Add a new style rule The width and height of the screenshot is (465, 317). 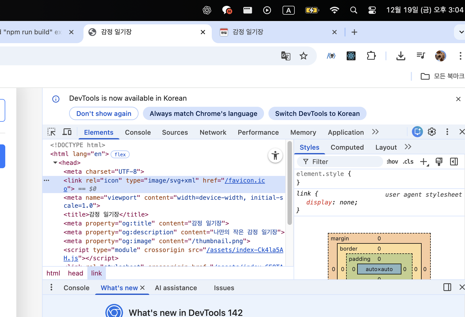click(424, 162)
